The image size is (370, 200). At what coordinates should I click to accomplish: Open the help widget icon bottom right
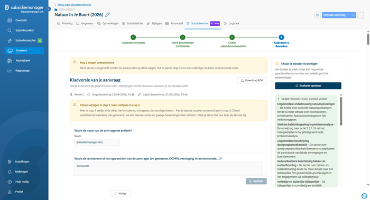point(364,196)
